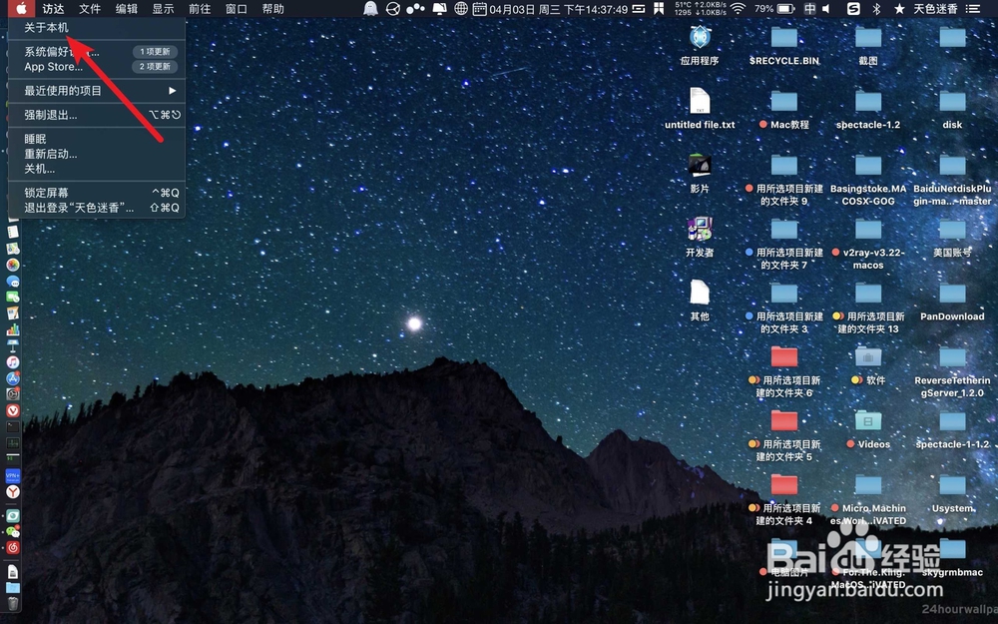This screenshot has width=998, height=624.
Task: Open the 访达 menu bar item
Action: (54, 8)
